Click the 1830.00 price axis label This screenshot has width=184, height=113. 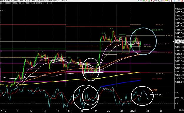coord(179,51)
